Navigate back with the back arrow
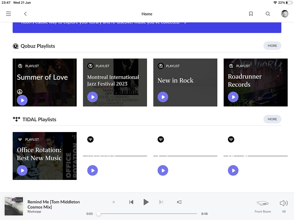 click(25, 13)
